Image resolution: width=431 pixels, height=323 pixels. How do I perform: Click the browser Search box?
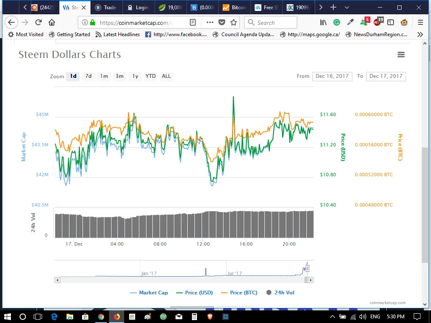tap(271, 23)
